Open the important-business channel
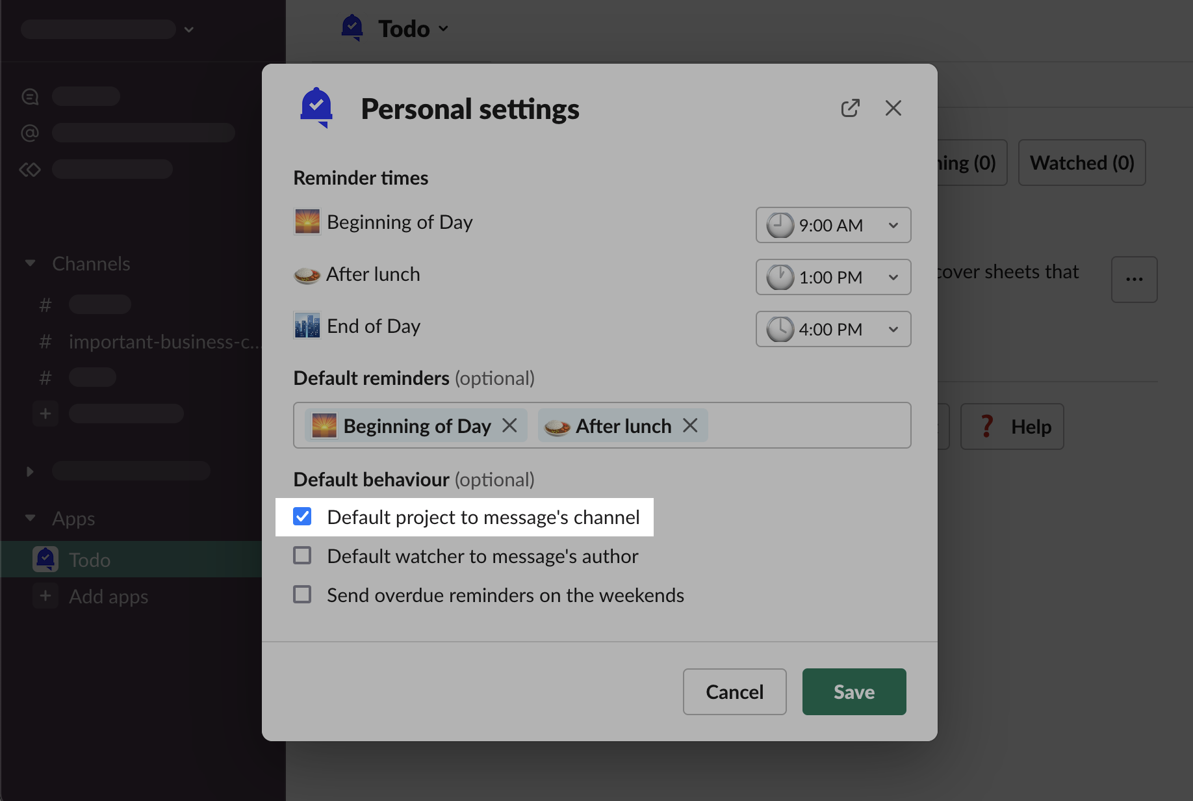Image resolution: width=1193 pixels, height=801 pixels. coord(162,341)
